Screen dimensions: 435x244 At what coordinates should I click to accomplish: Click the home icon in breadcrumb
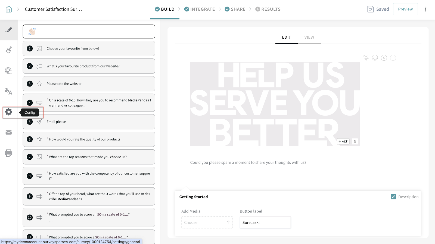(9, 9)
